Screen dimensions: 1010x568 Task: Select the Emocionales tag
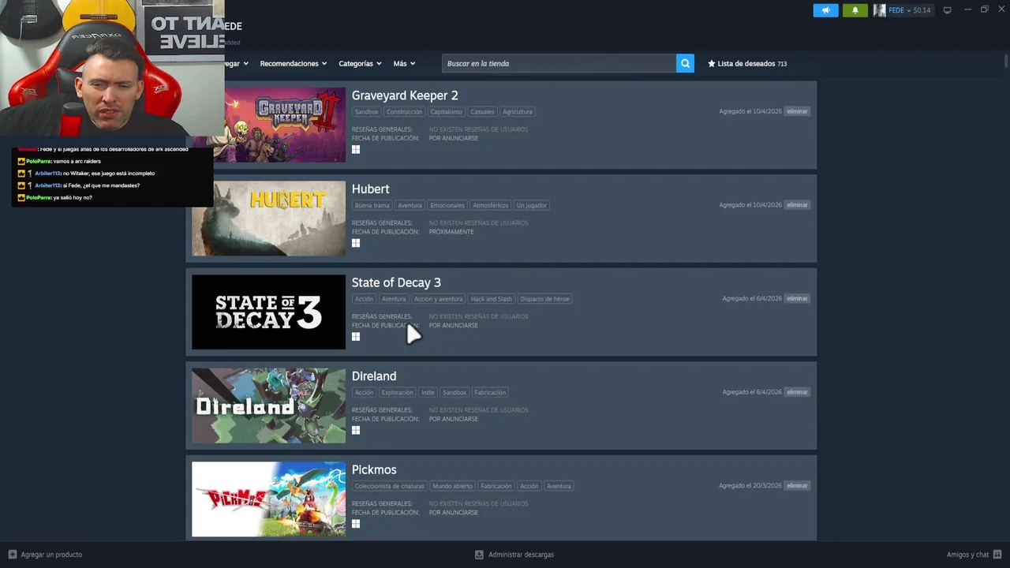pos(447,206)
